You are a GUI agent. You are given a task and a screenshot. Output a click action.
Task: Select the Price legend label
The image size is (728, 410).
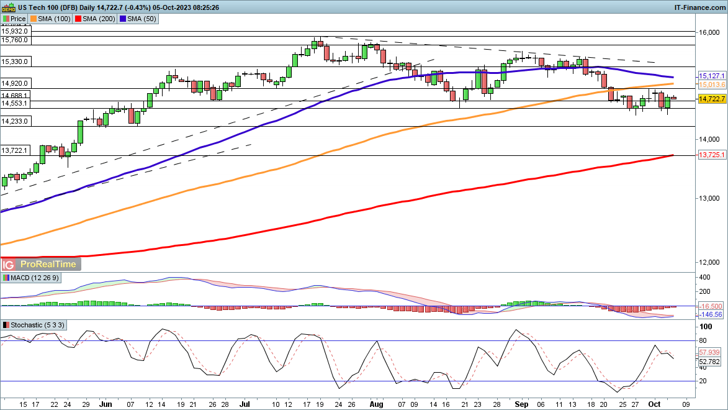click(18, 19)
